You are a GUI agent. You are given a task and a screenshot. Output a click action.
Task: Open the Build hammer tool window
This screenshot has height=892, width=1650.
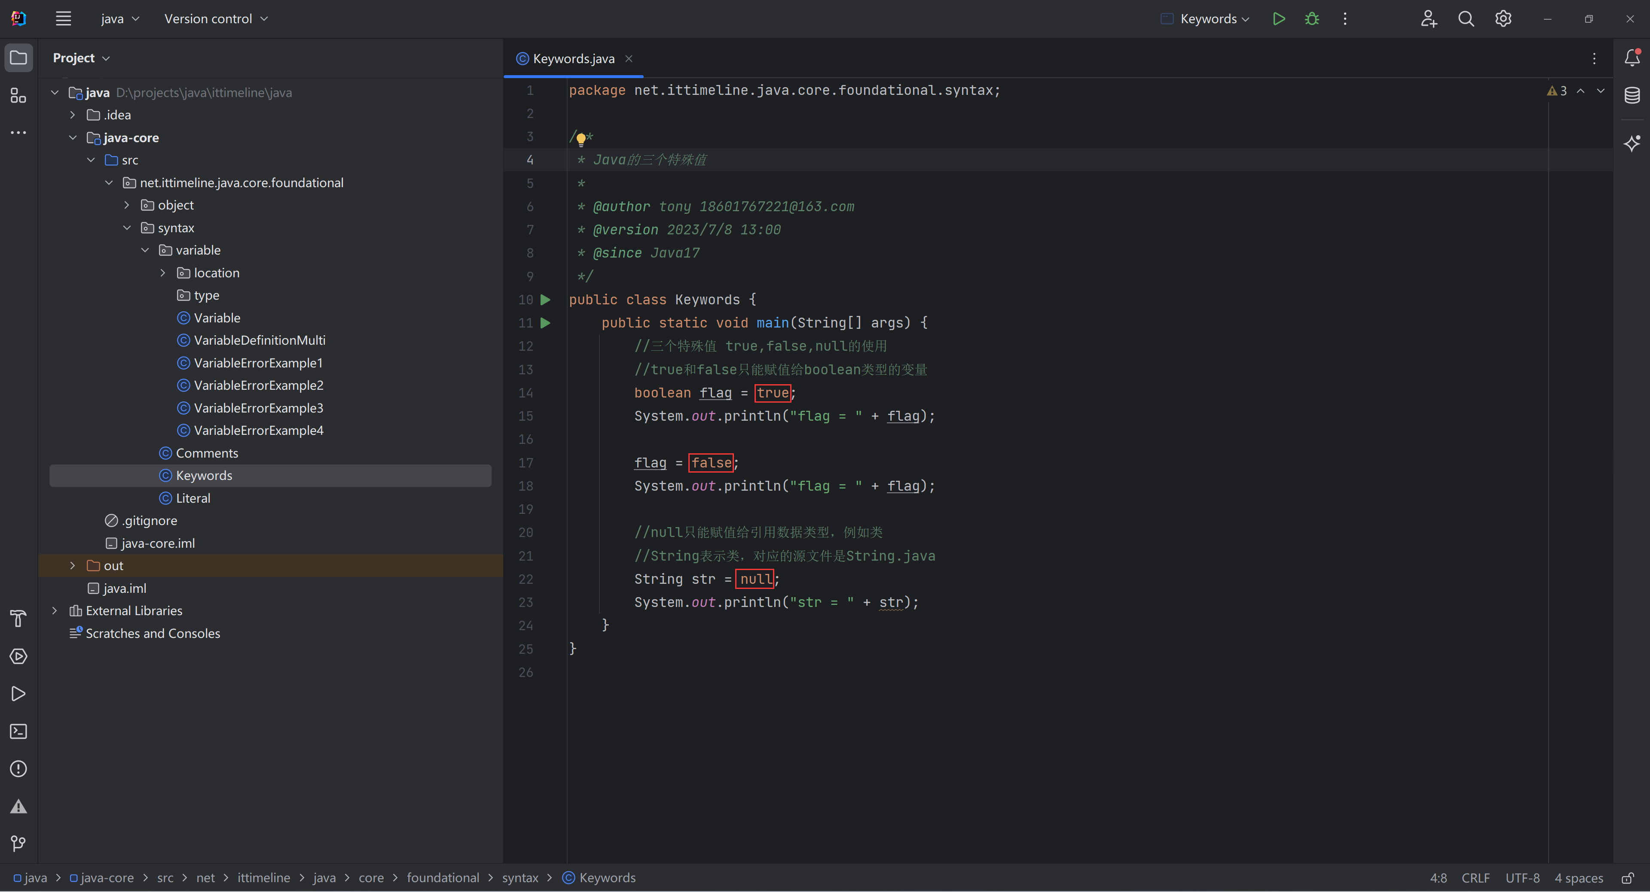tap(18, 619)
